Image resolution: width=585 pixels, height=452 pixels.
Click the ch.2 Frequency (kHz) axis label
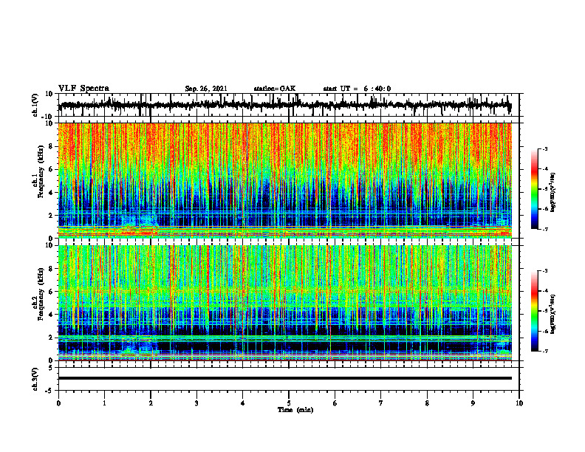click(x=38, y=294)
